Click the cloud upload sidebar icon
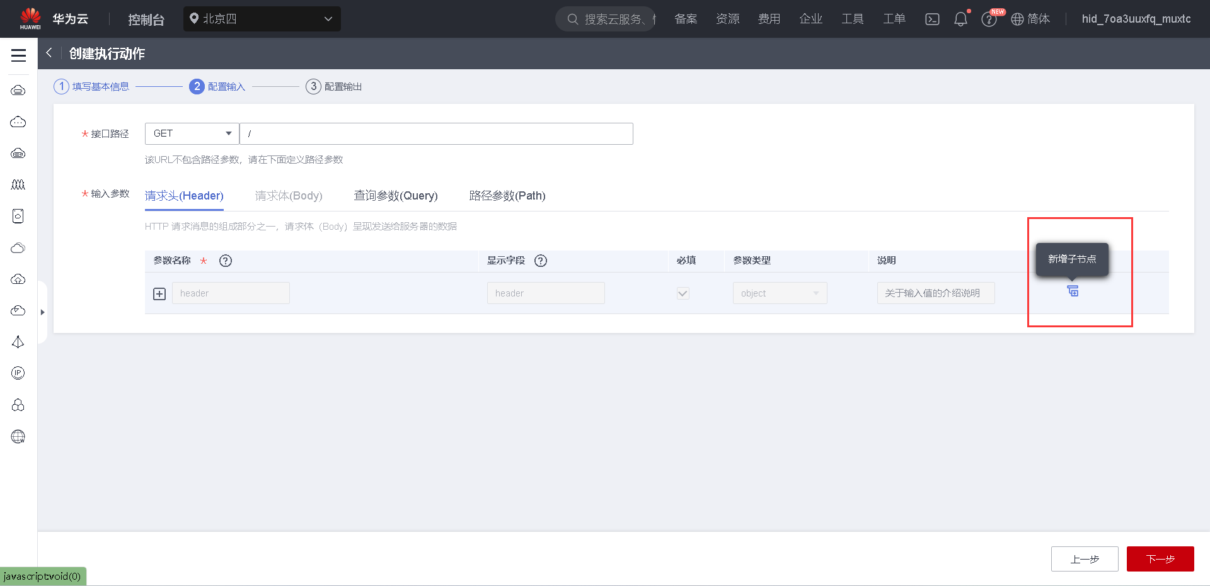 (x=18, y=279)
